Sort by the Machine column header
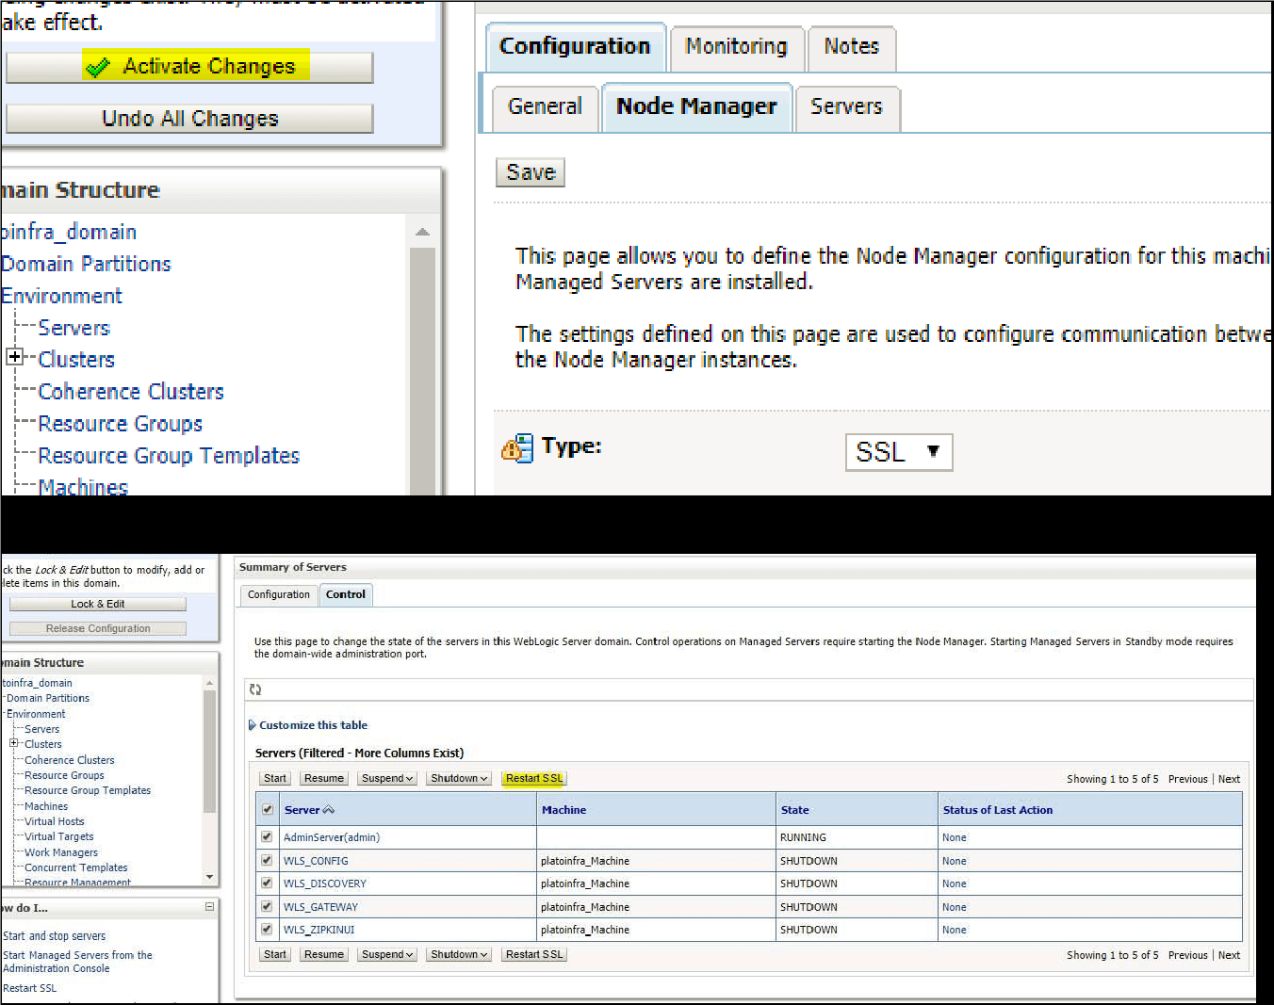The image size is (1274, 1005). 563,810
